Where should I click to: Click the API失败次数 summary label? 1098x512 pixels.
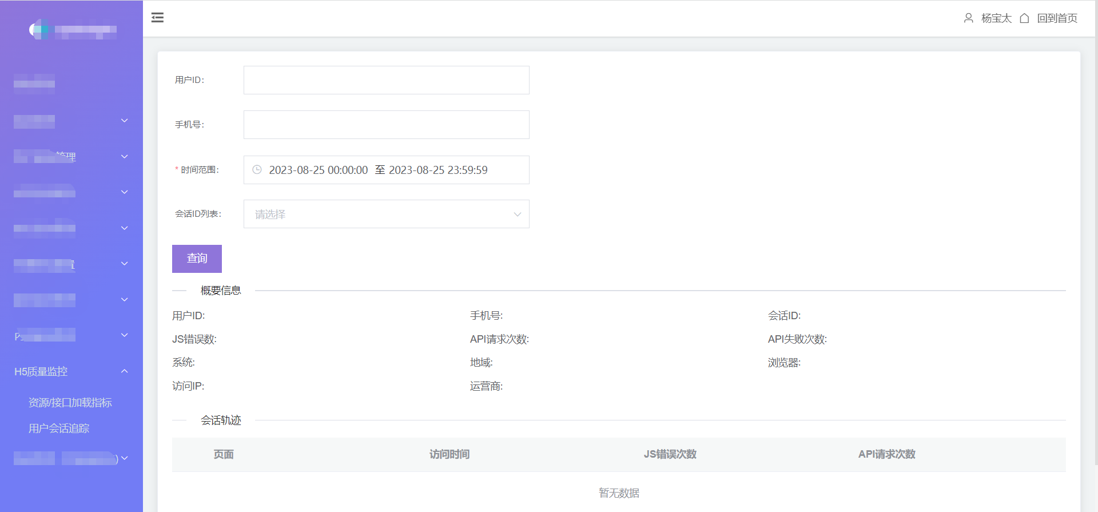click(x=797, y=339)
